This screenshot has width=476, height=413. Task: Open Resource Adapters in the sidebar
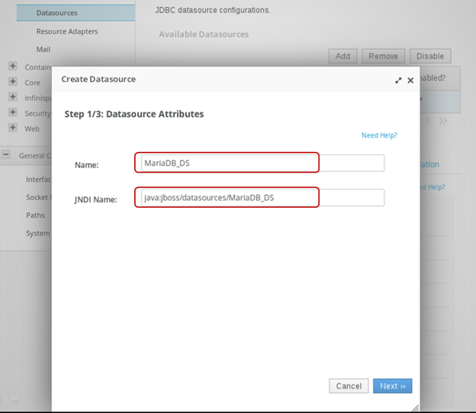click(66, 31)
